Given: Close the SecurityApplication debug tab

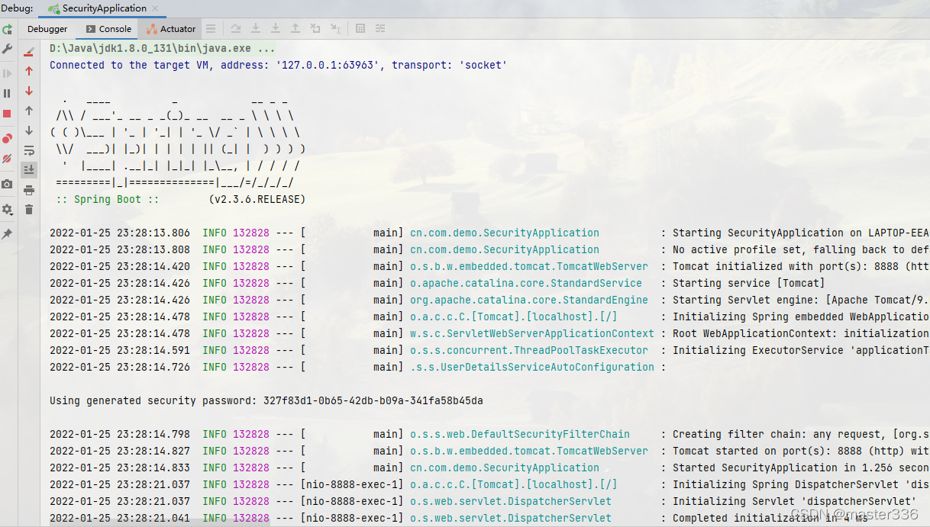Looking at the screenshot, I should click(x=155, y=8).
